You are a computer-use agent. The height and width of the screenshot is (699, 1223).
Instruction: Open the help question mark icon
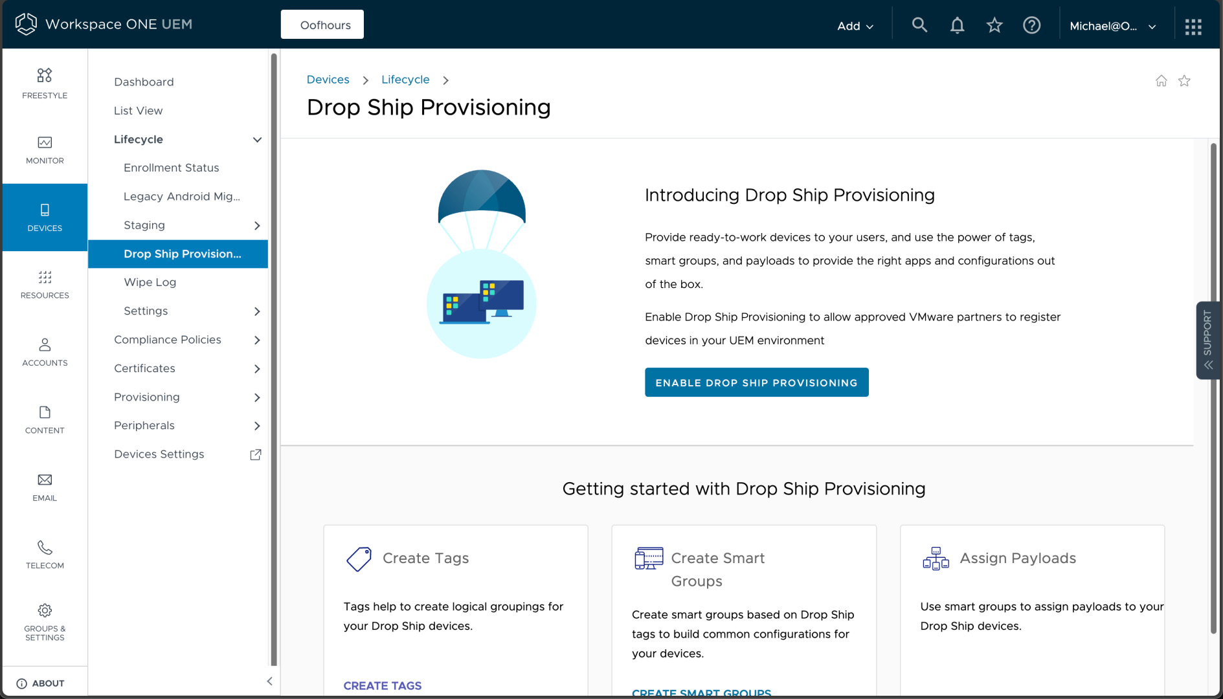pos(1031,25)
